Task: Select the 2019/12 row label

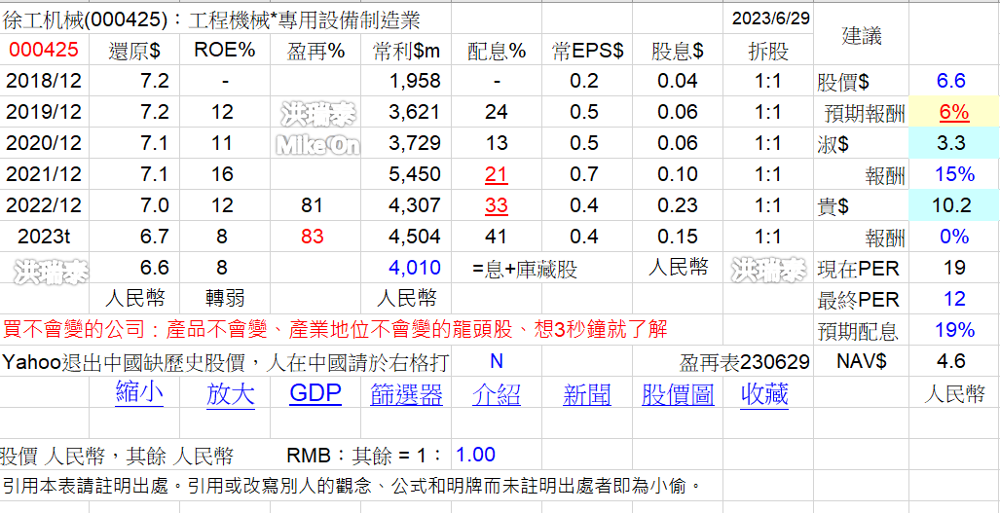Action: point(44,112)
